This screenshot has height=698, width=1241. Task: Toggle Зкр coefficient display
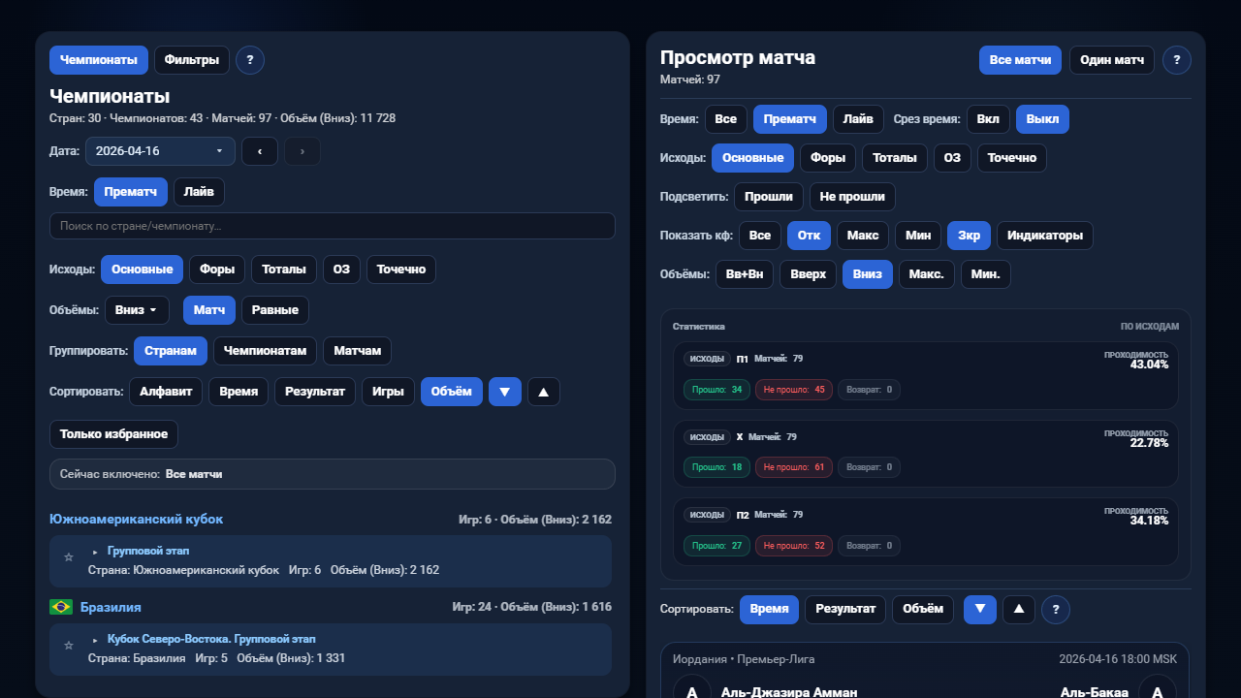coord(969,236)
